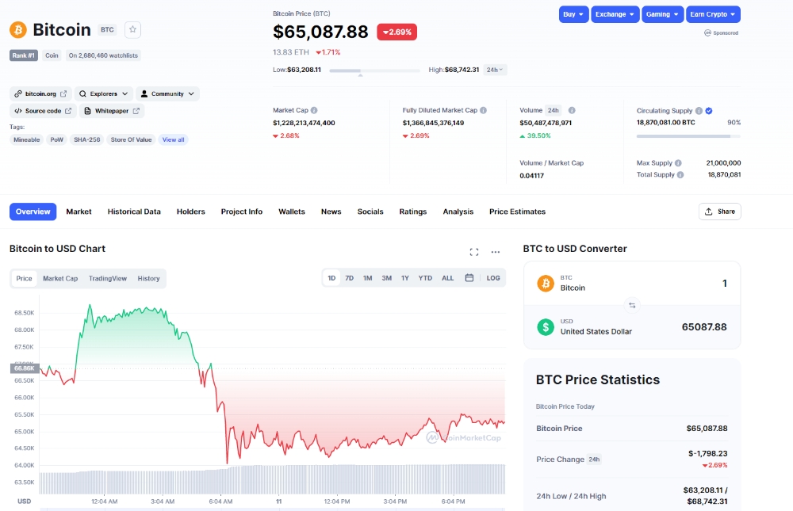Expand the Gaming dropdown
793x511 pixels.
point(662,14)
